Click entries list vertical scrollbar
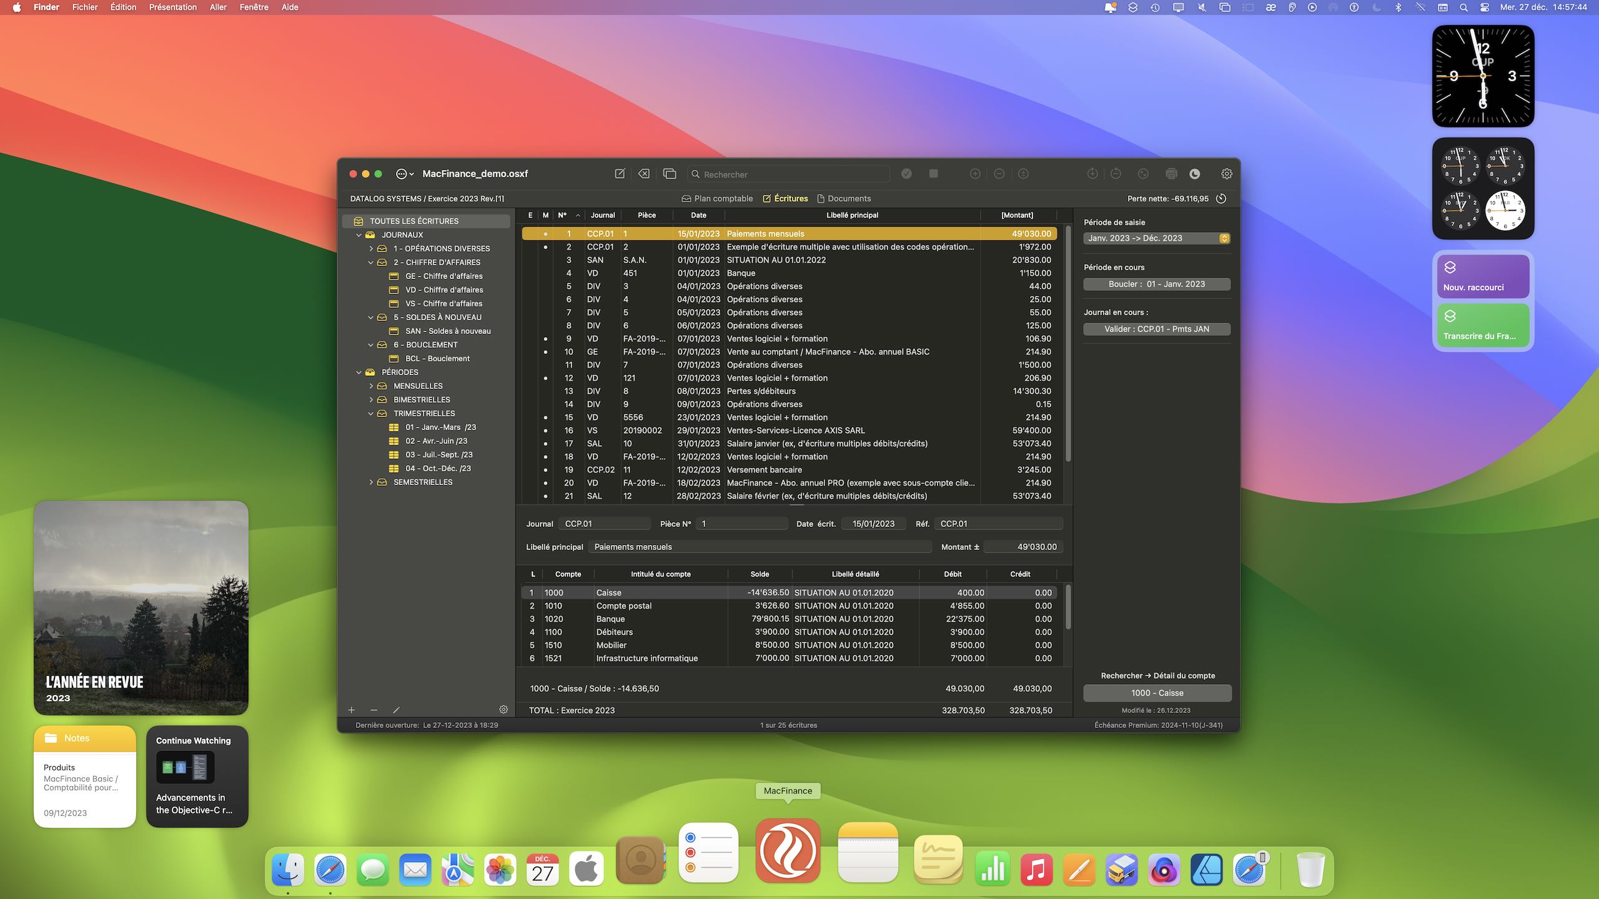Screen dimensions: 1599x899 click(1068, 345)
